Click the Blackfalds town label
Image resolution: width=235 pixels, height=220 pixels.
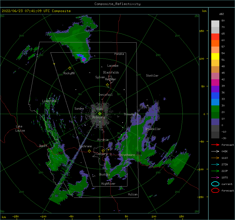(111, 72)
